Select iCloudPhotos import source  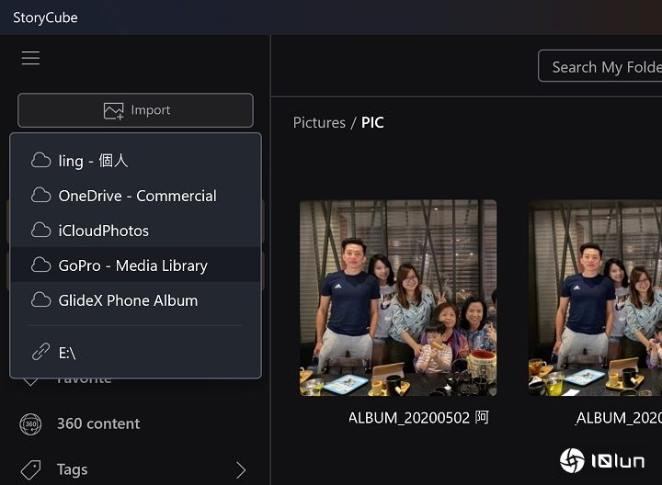point(103,231)
